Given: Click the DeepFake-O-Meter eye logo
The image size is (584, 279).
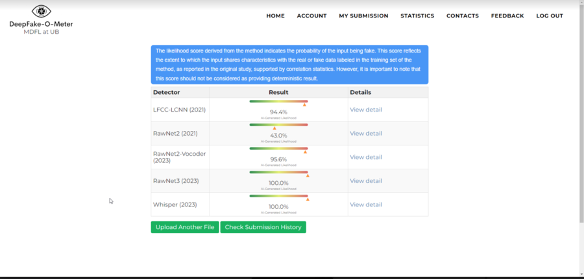Looking at the screenshot, I should (41, 11).
